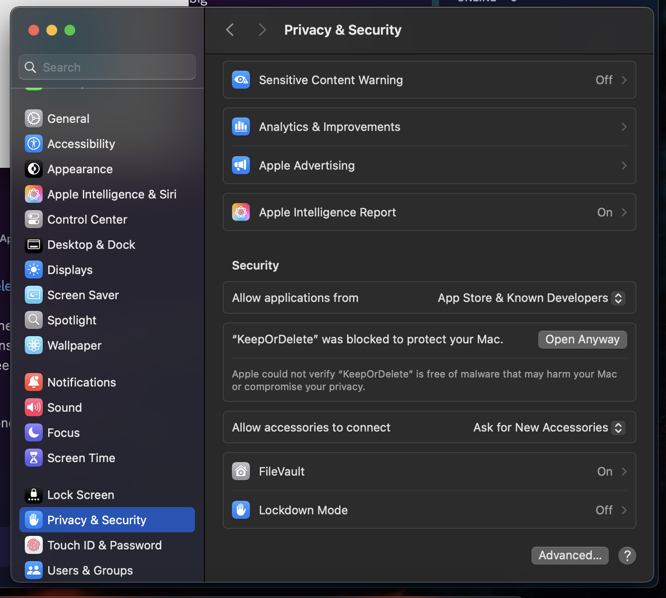Click Desktop & Dock icon
The width and height of the screenshot is (666, 598).
point(34,245)
